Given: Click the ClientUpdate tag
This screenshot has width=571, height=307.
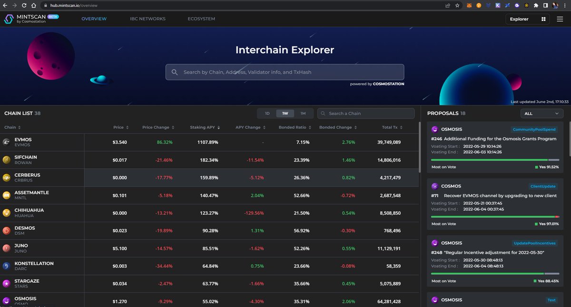Looking at the screenshot, I should coord(543,186).
